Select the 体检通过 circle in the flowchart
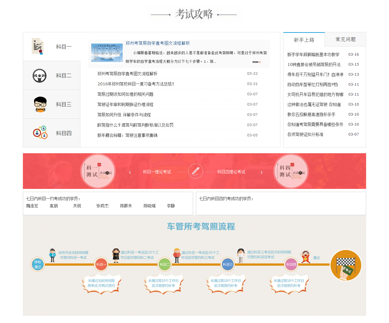The width and height of the screenshot is (389, 323). click(37, 265)
